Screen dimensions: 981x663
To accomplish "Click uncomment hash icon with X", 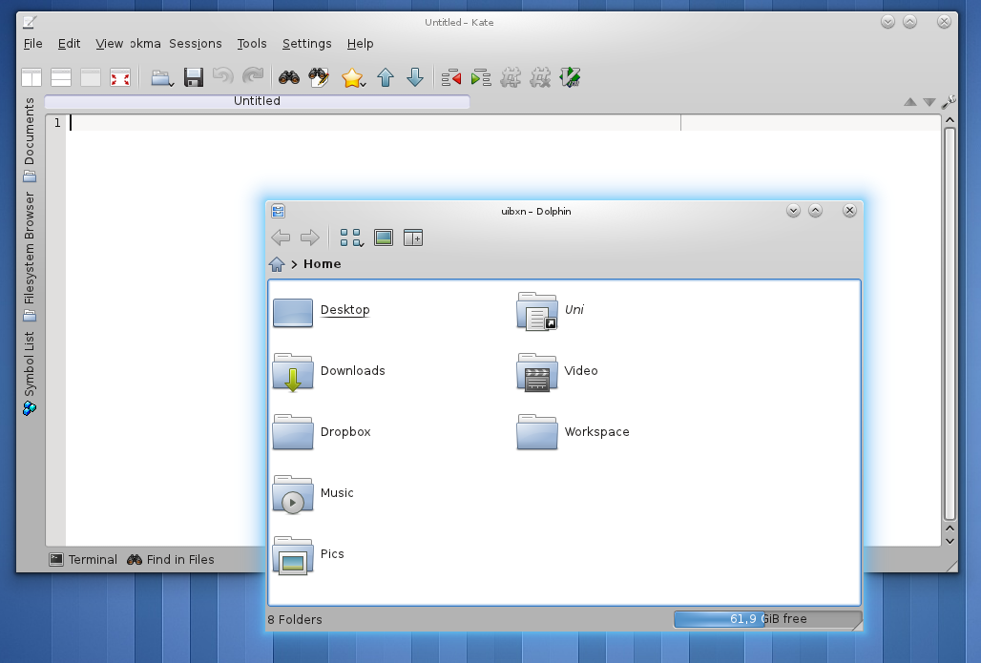I will point(540,77).
